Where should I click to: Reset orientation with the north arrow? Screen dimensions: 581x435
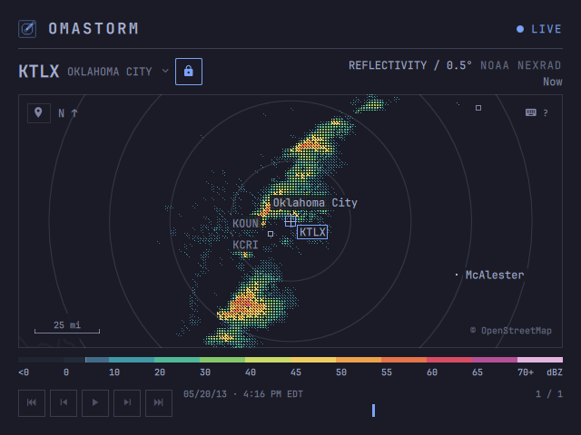pos(68,113)
